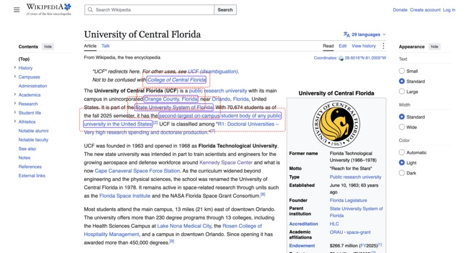The image size is (469, 253).
Task: Open the languages translate icon
Action: coord(346,34)
